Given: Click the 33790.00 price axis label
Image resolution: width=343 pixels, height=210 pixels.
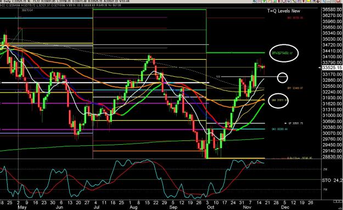Looking at the screenshot, I should click(332, 63).
